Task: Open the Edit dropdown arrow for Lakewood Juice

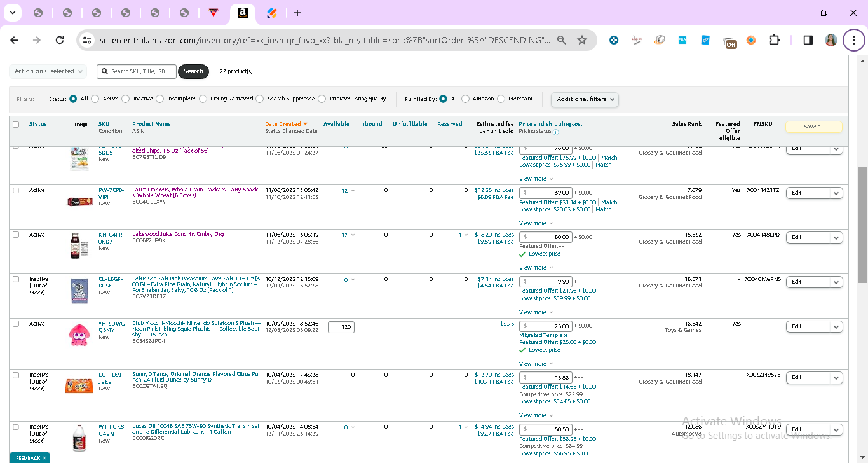Action: tap(837, 237)
